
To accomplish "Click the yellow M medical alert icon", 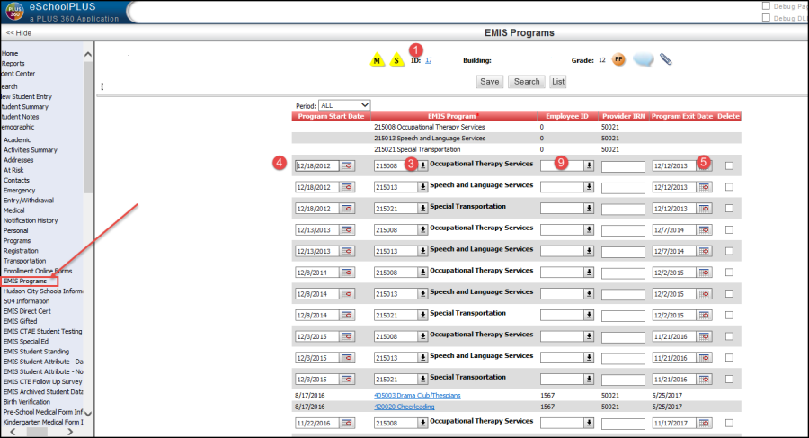I will click(378, 60).
